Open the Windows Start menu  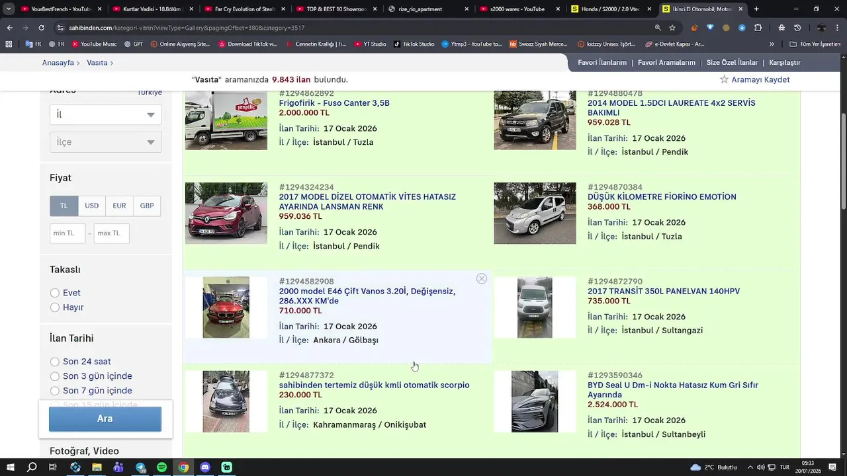pyautogui.click(x=10, y=467)
